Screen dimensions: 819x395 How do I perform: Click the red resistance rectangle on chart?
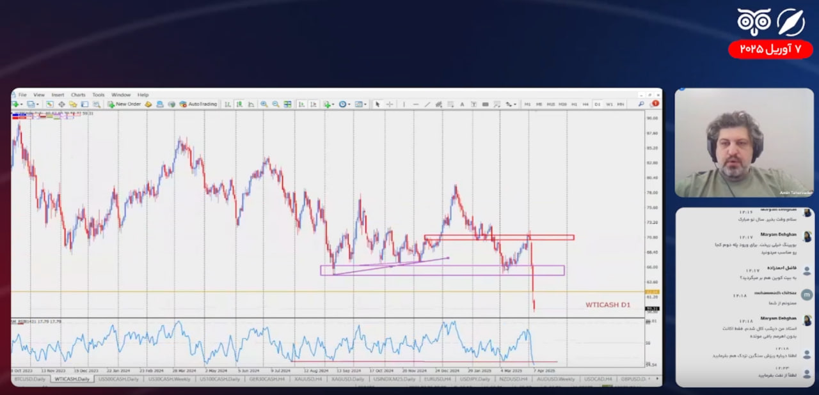(499, 237)
